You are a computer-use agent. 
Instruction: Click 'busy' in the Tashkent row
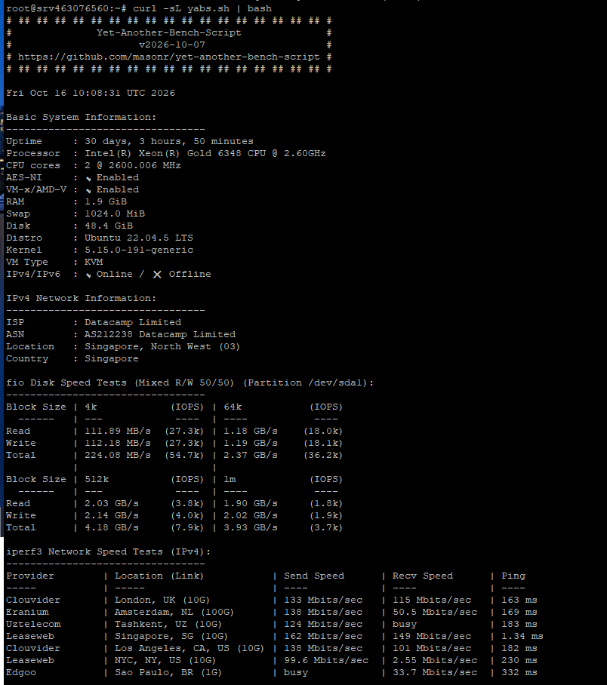[x=405, y=625]
